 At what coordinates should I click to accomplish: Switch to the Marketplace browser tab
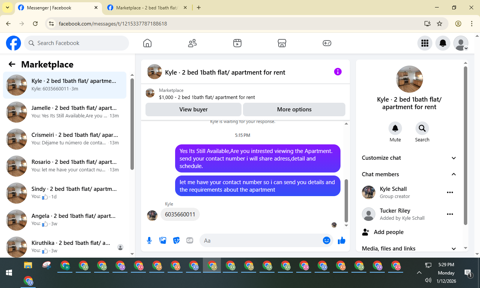(147, 8)
